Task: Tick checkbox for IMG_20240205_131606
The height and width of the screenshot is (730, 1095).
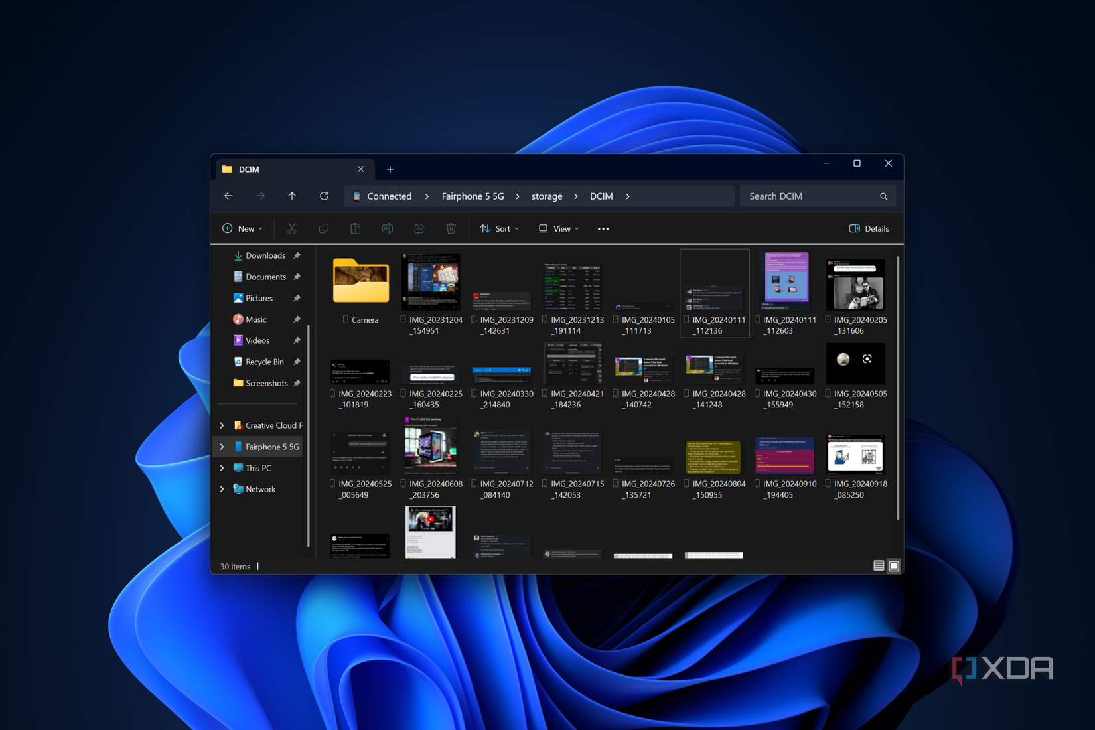Action: pyautogui.click(x=828, y=320)
